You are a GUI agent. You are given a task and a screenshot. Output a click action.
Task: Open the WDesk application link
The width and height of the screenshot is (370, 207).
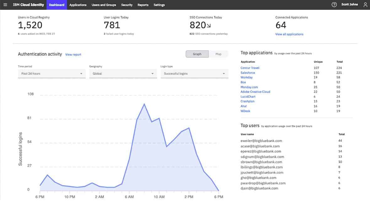pos(245,111)
